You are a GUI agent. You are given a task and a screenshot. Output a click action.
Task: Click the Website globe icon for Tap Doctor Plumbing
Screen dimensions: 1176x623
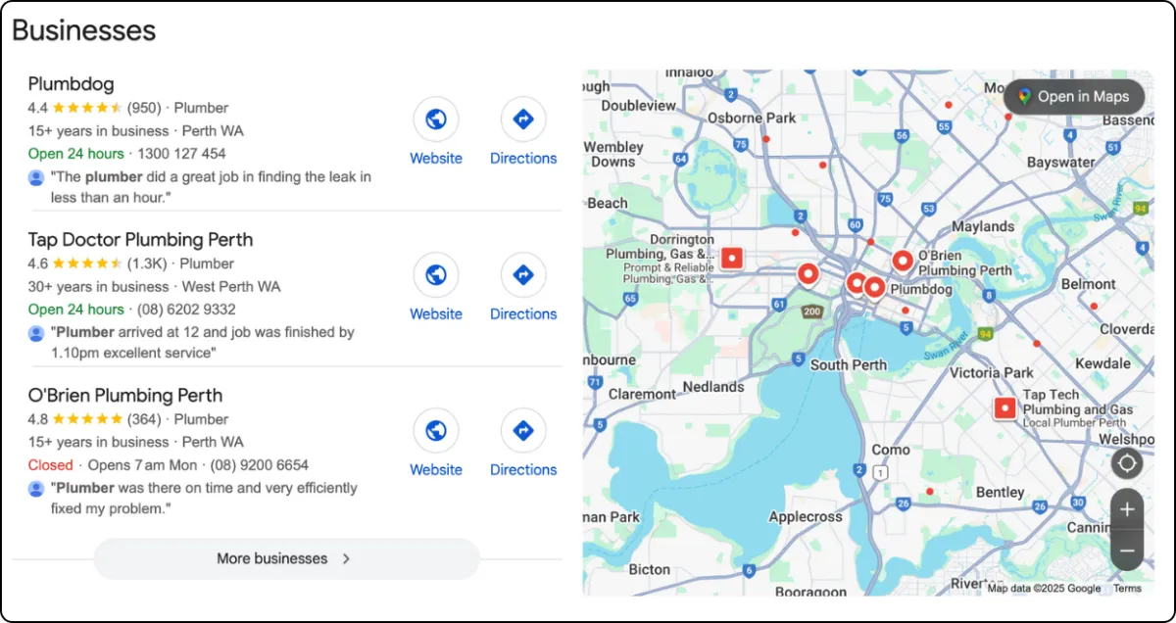point(436,275)
